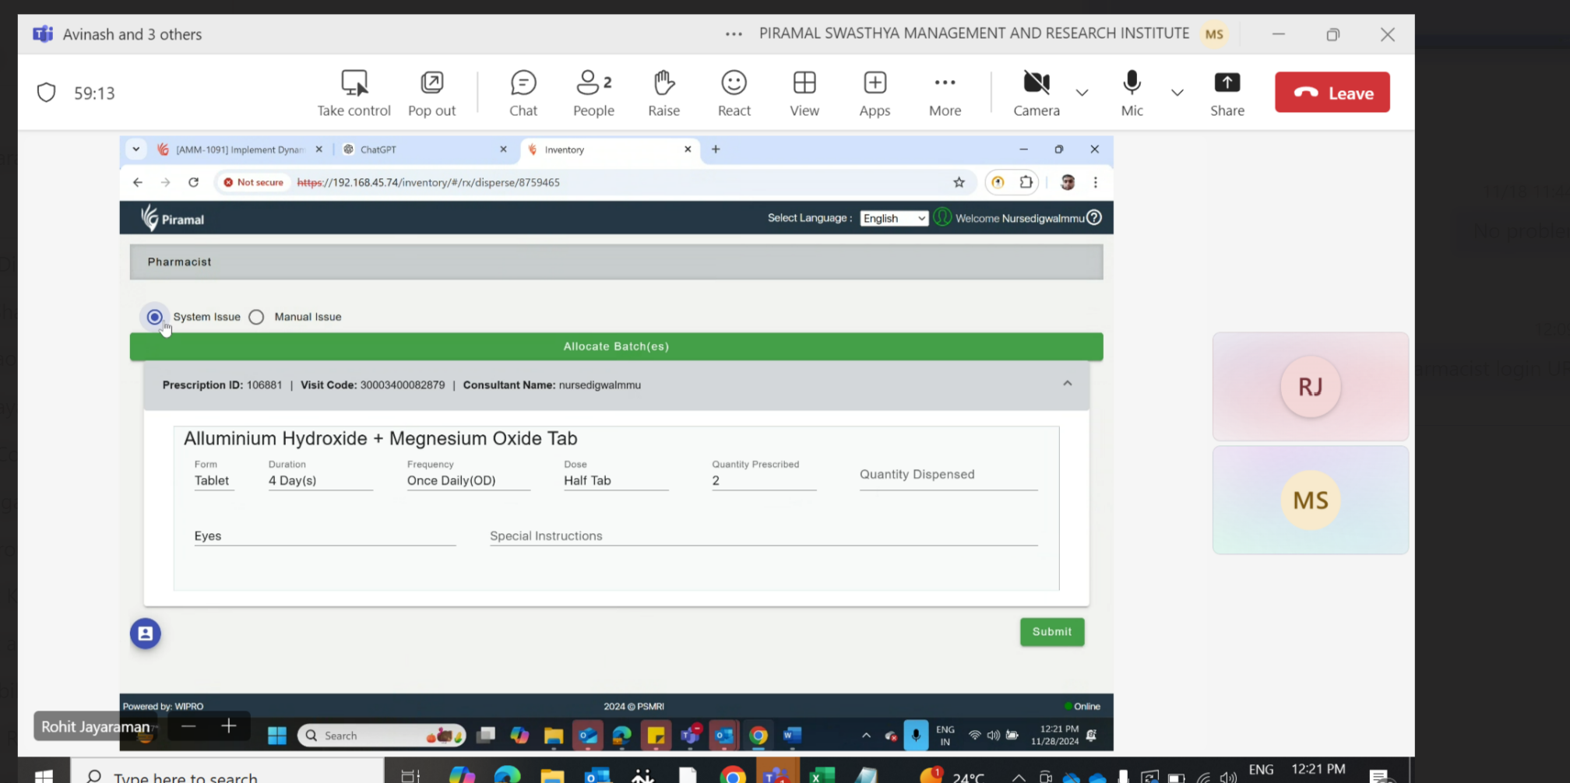The image size is (1570, 783).
Task: Open the Select Language dropdown
Action: coord(893,219)
